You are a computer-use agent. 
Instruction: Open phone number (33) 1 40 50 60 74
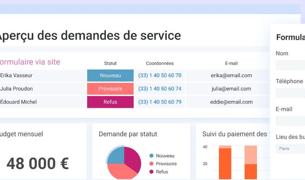[x=160, y=89]
